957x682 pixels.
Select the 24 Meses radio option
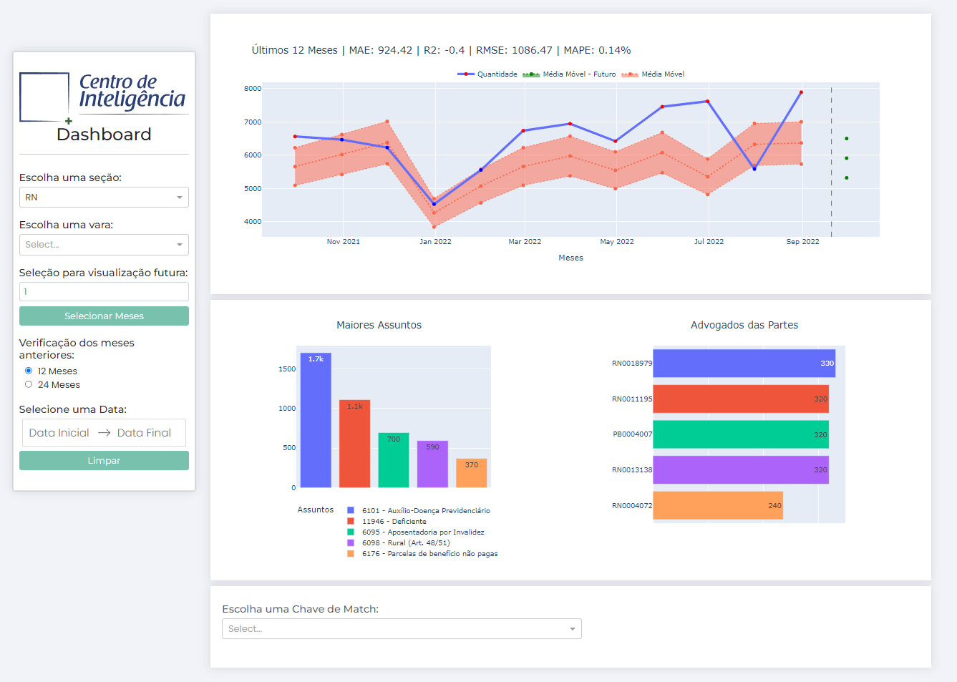click(29, 384)
